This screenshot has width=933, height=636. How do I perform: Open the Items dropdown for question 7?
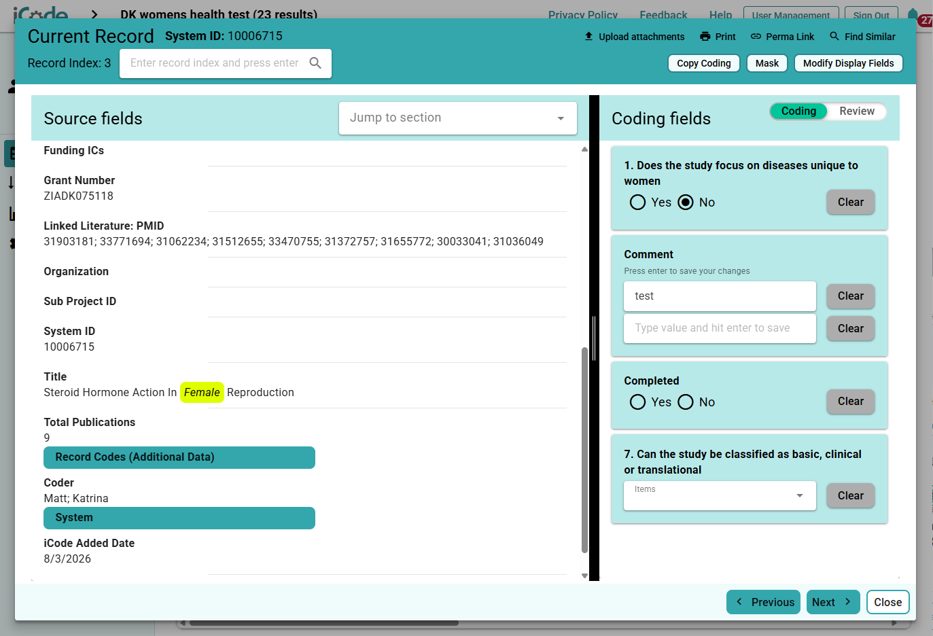click(x=720, y=496)
